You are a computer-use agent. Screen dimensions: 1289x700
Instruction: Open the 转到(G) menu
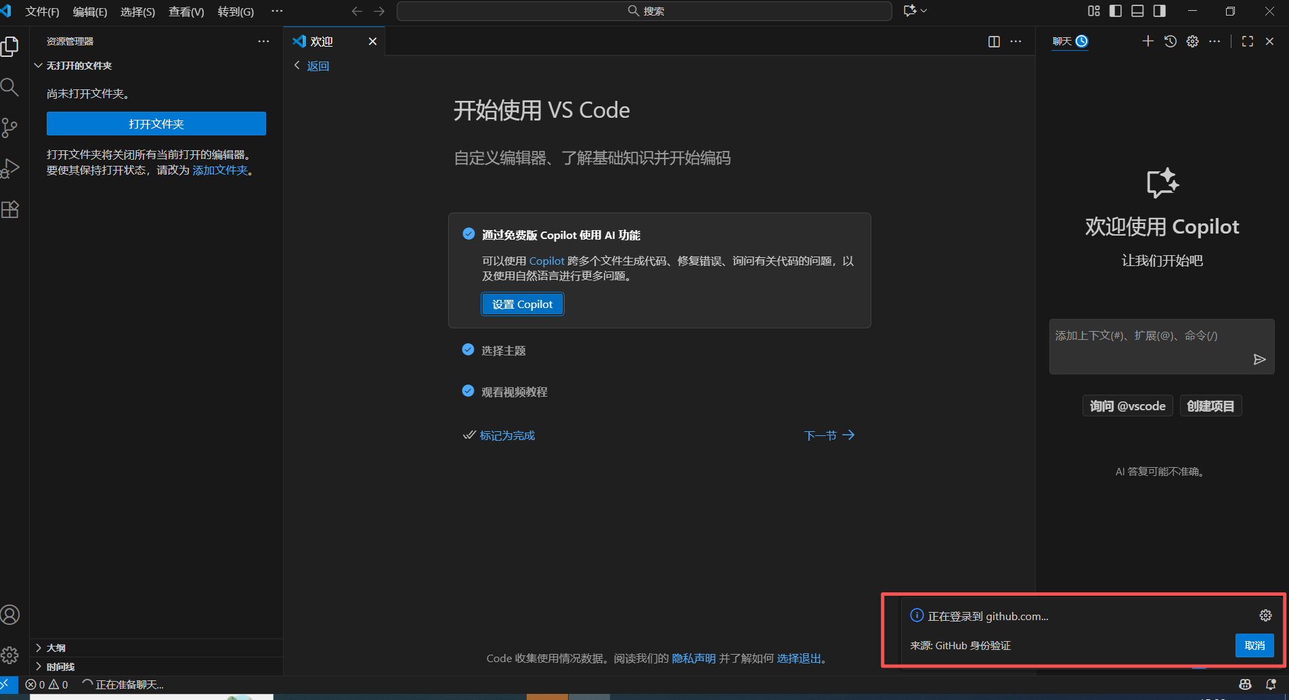(x=236, y=12)
